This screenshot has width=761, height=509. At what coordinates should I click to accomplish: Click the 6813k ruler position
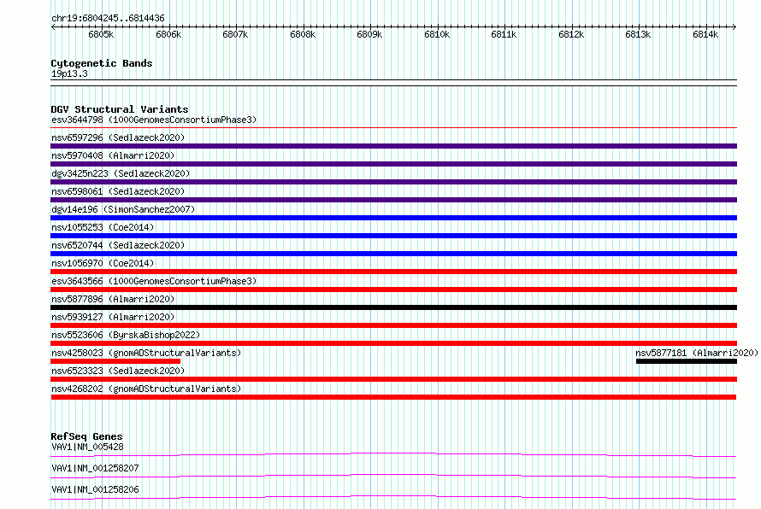point(638,34)
